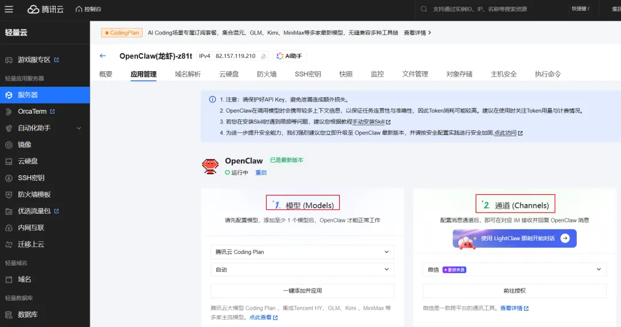Viewport: 621px width, 327px height.
Task: Click the game server zone icon
Action: click(x=9, y=60)
